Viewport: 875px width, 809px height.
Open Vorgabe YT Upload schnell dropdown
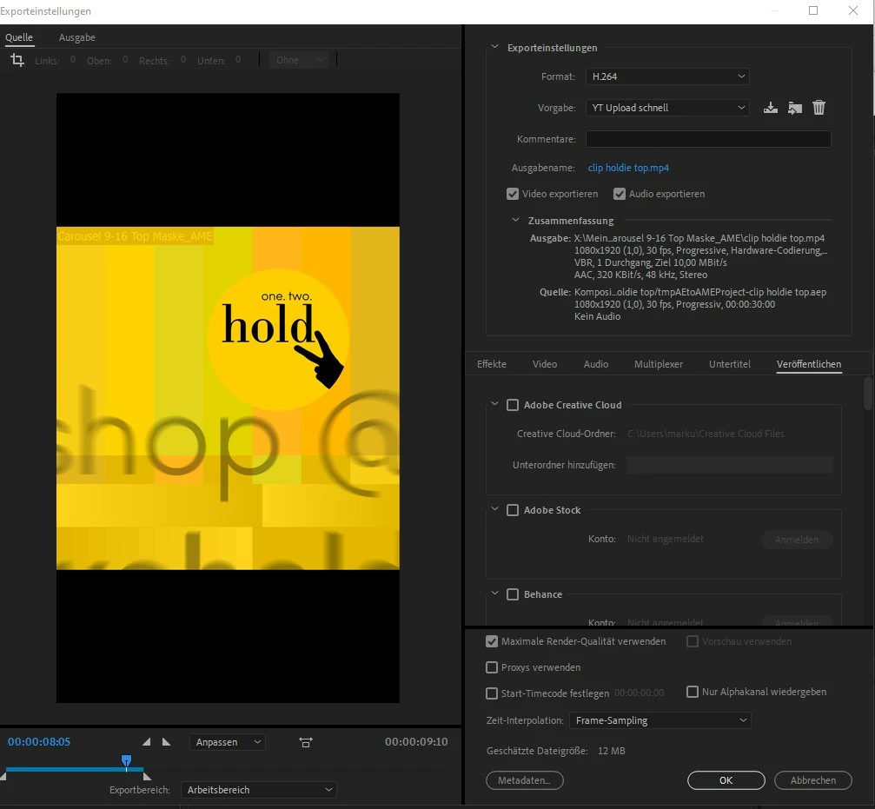point(667,108)
